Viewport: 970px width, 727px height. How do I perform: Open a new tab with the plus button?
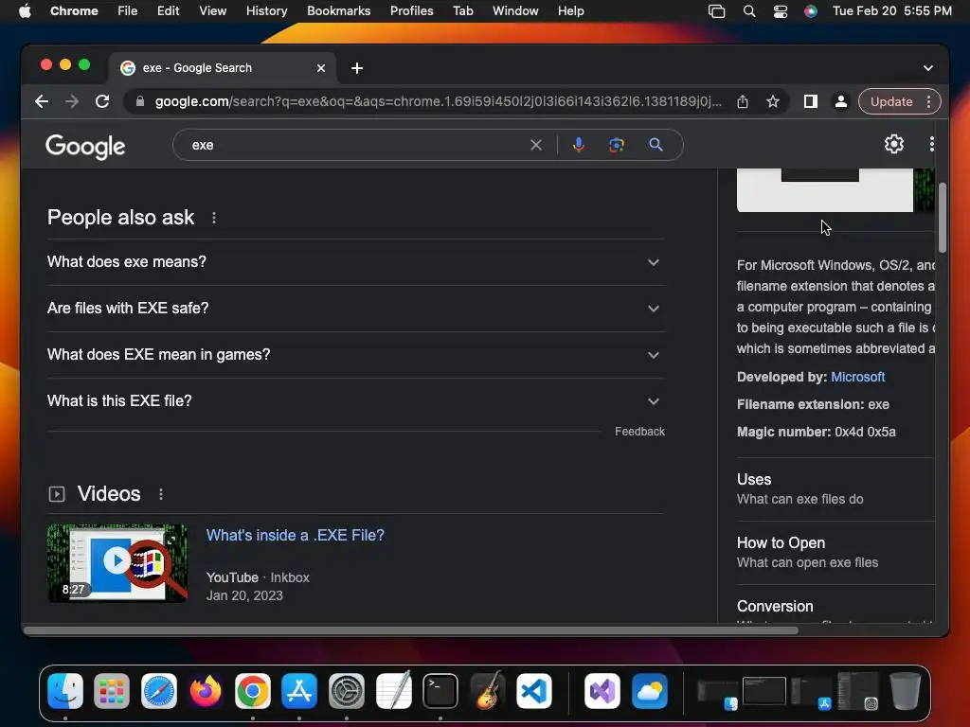coord(357,68)
